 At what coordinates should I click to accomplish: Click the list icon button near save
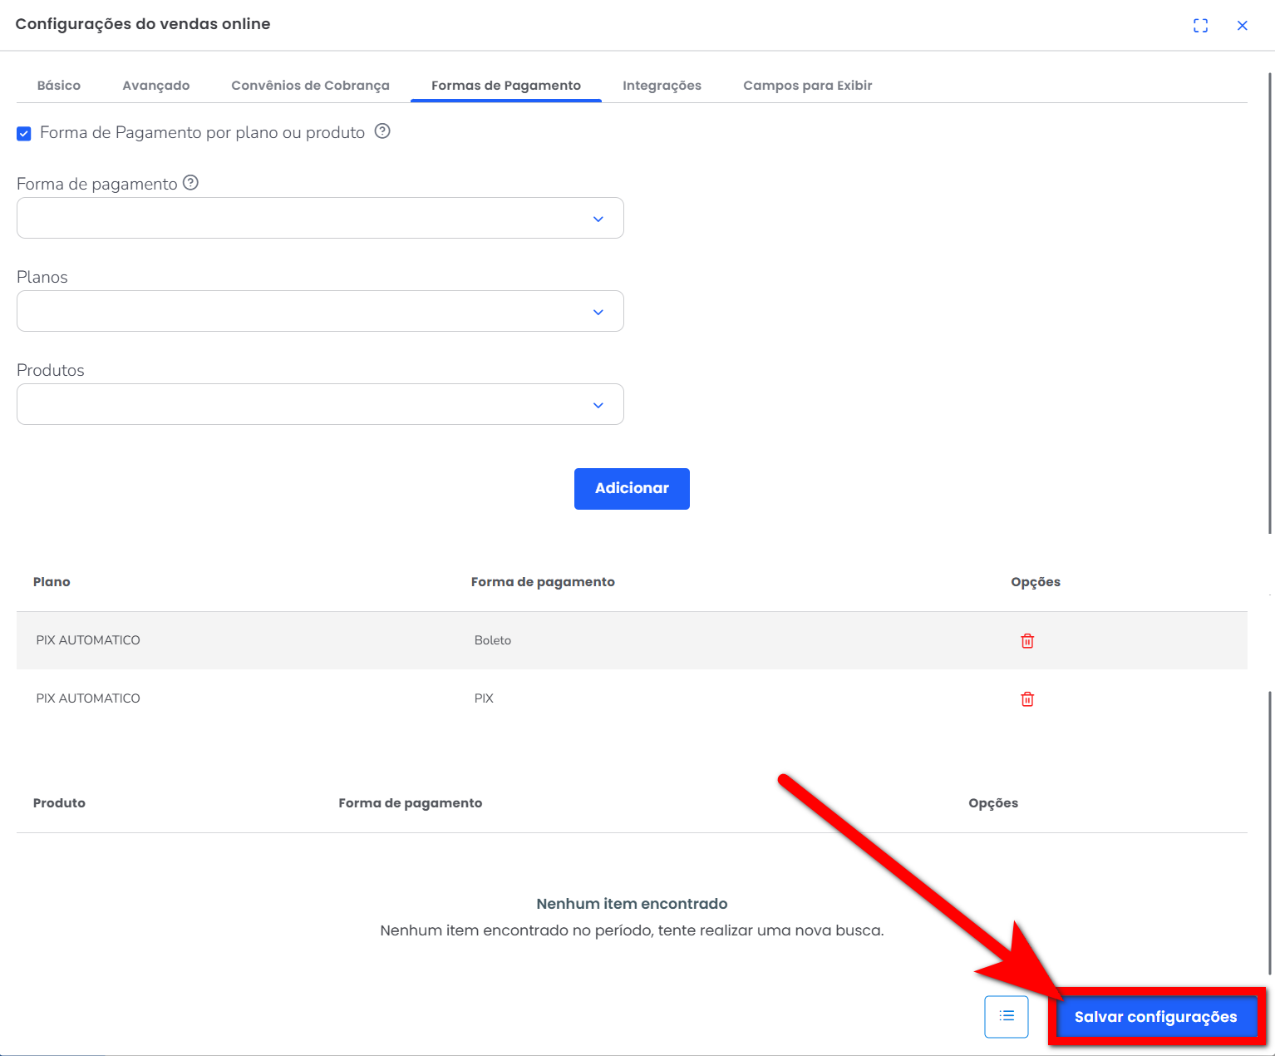point(1006,1016)
